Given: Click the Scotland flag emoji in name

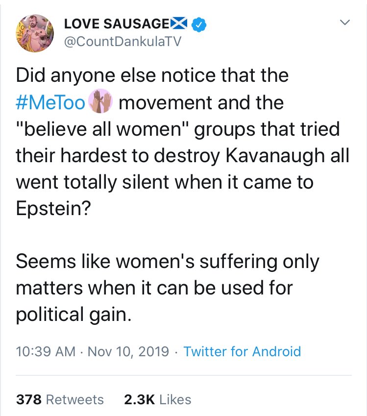Looking at the screenshot, I should [179, 24].
